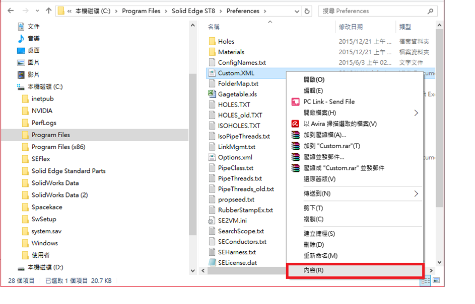The height and width of the screenshot is (304, 475).
Task: Go up one folder level
Action: point(48,11)
